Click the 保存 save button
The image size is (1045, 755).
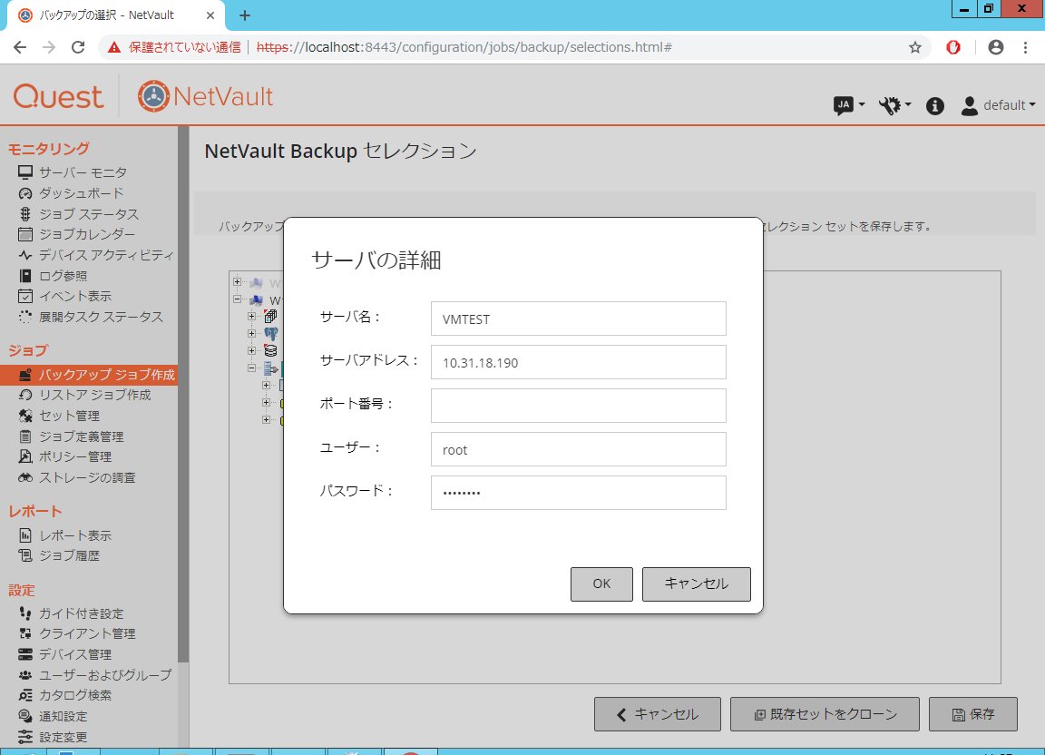pyautogui.click(x=973, y=714)
